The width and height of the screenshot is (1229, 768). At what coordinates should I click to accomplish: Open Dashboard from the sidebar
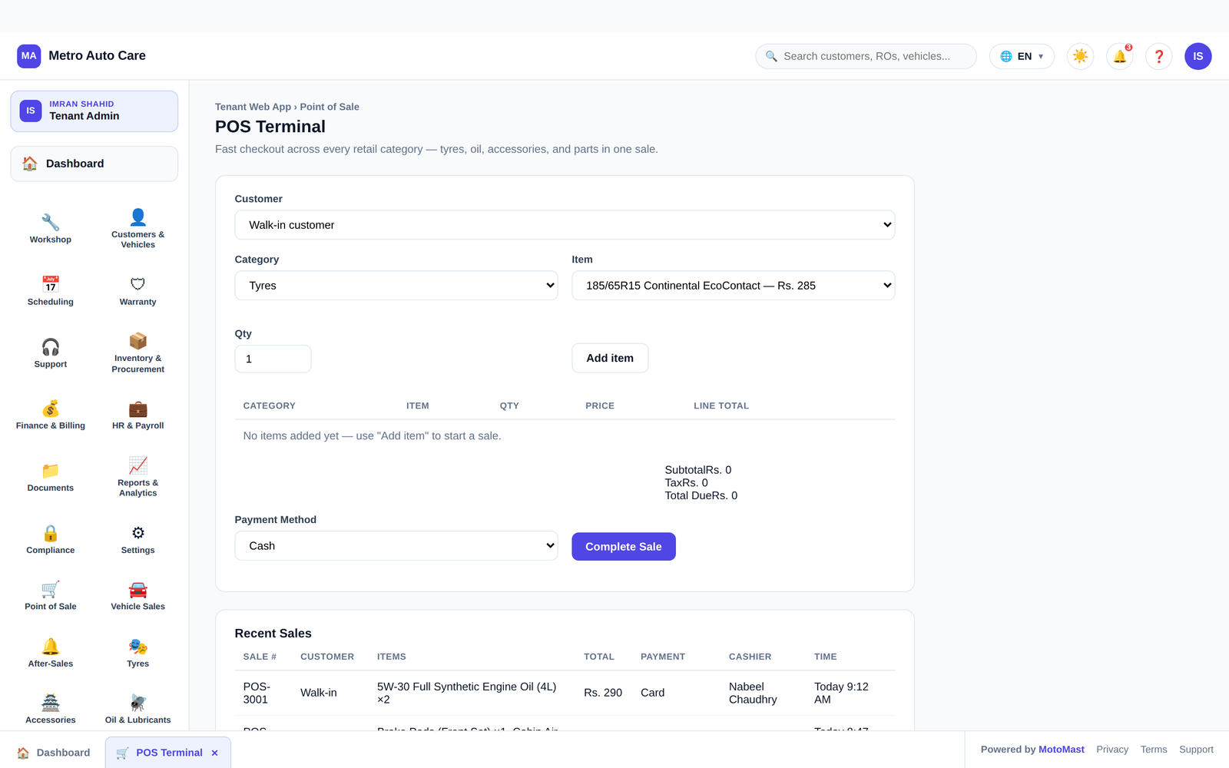94,164
